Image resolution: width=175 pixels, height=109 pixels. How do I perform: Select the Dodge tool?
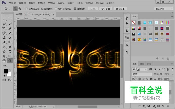[10, 47]
